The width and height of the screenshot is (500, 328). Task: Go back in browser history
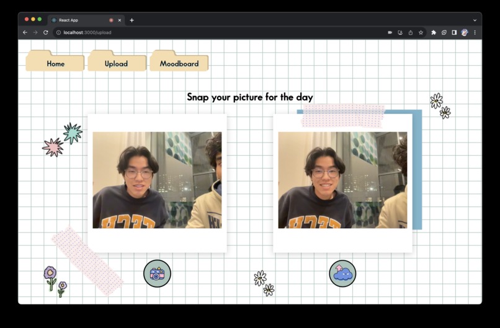coord(25,32)
